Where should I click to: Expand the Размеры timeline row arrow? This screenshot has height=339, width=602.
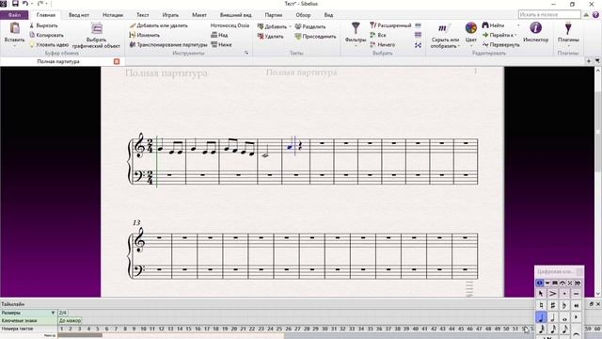pos(53,313)
